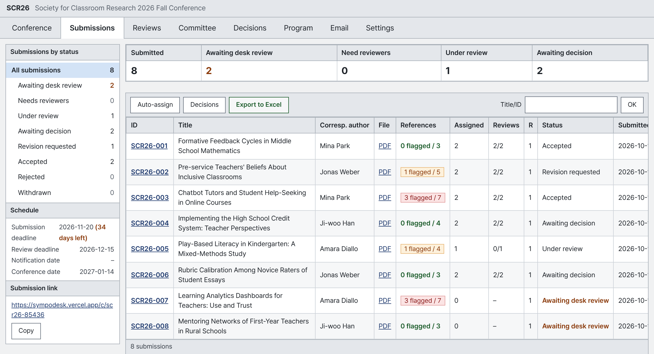Open the Conference tab
The width and height of the screenshot is (654, 354).
[32, 28]
